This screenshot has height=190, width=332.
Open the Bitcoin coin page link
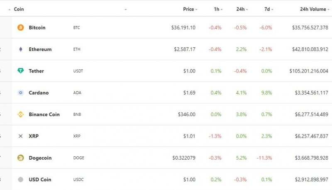(37, 27)
